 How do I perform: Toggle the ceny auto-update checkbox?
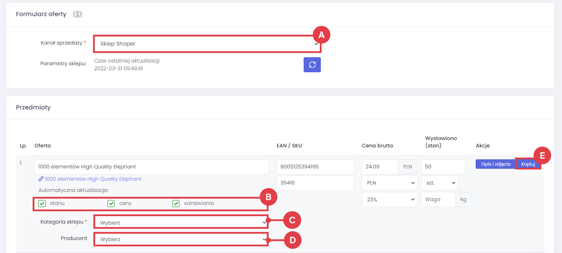click(x=111, y=204)
